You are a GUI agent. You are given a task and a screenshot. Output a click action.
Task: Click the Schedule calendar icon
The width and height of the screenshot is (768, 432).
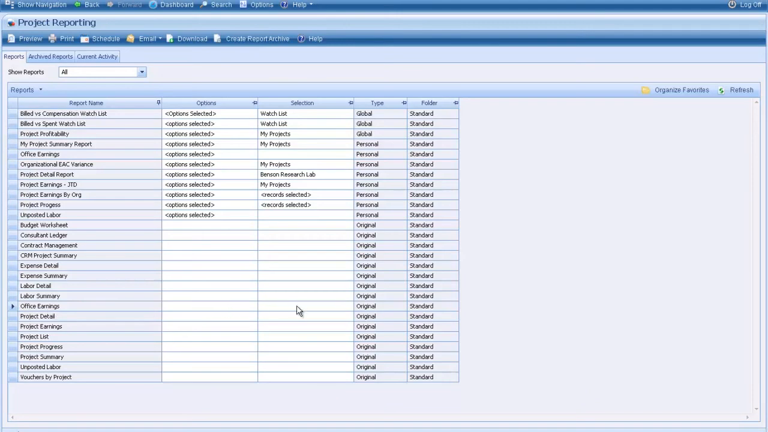[85, 38]
